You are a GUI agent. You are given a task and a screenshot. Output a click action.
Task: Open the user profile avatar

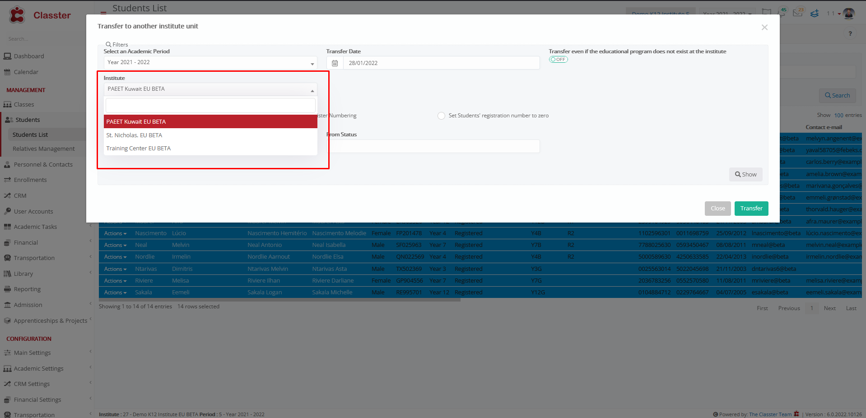click(849, 14)
